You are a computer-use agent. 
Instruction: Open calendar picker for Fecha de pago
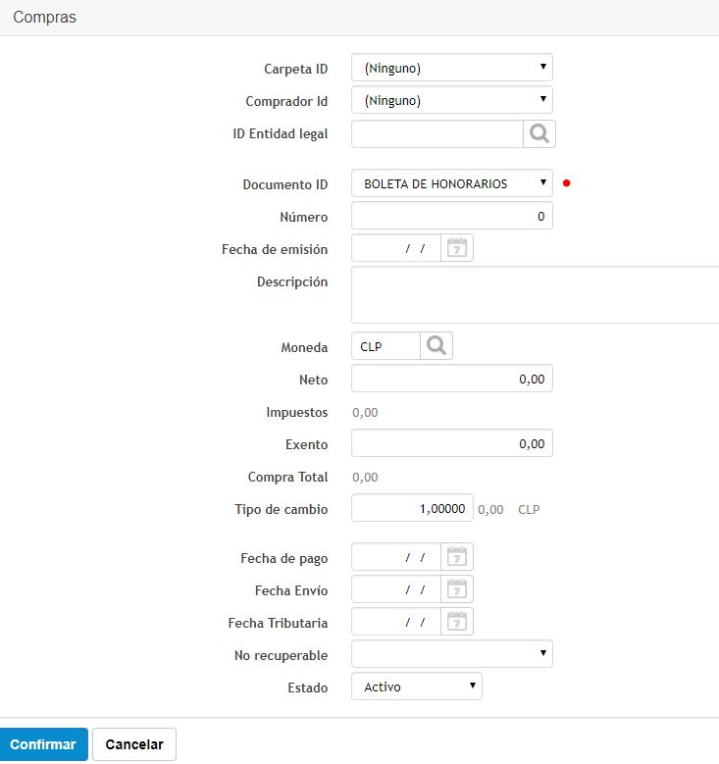click(457, 556)
